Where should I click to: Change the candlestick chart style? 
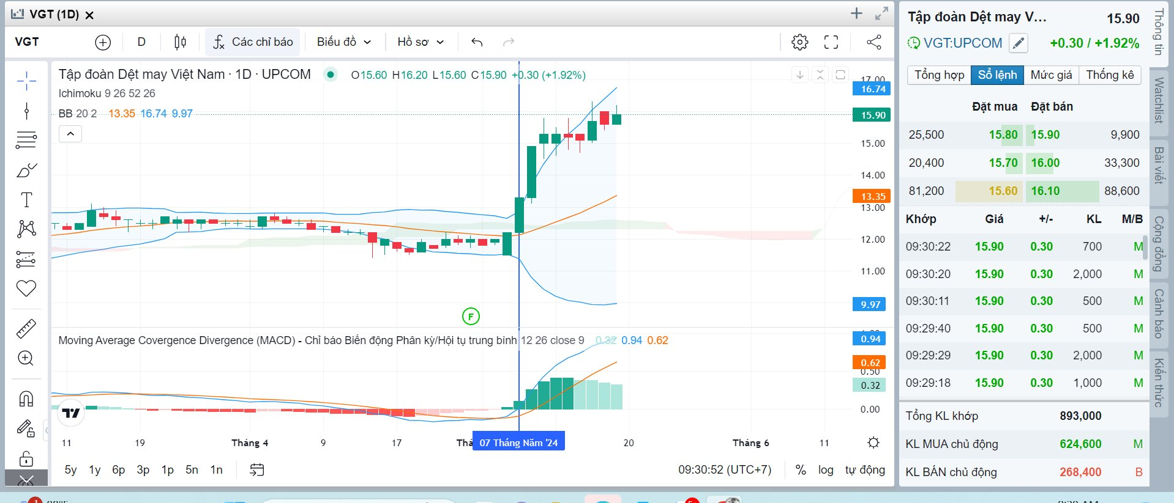(x=180, y=42)
